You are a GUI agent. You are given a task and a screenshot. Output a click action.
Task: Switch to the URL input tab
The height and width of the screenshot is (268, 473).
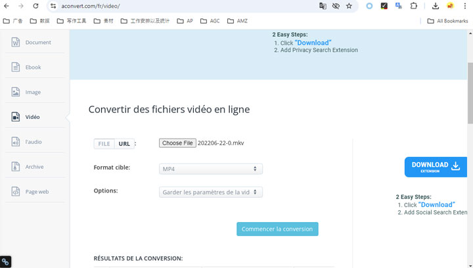tap(124, 144)
